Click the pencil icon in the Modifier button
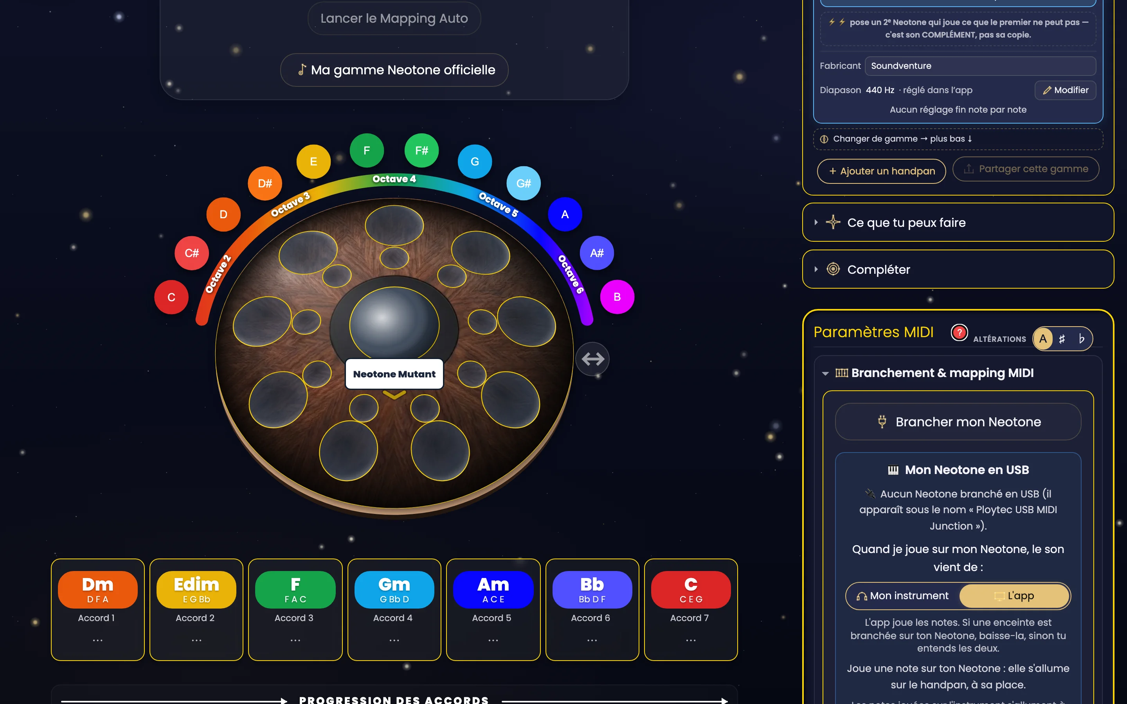The width and height of the screenshot is (1127, 704). tap(1047, 90)
